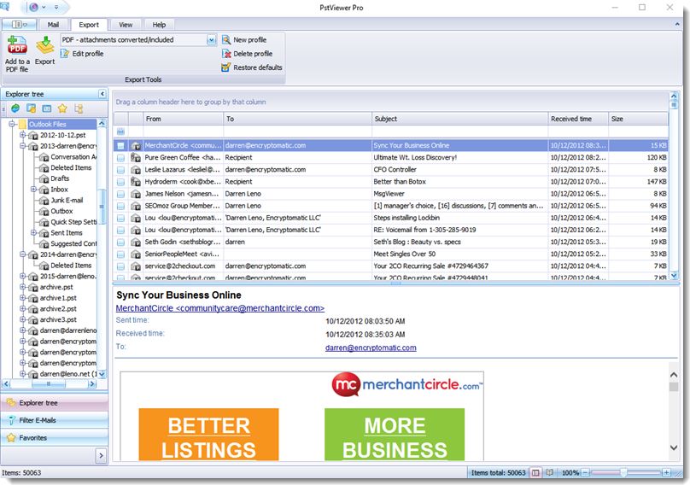
Task: Click Delete profile in Export Tools
Action: pyautogui.click(x=248, y=54)
